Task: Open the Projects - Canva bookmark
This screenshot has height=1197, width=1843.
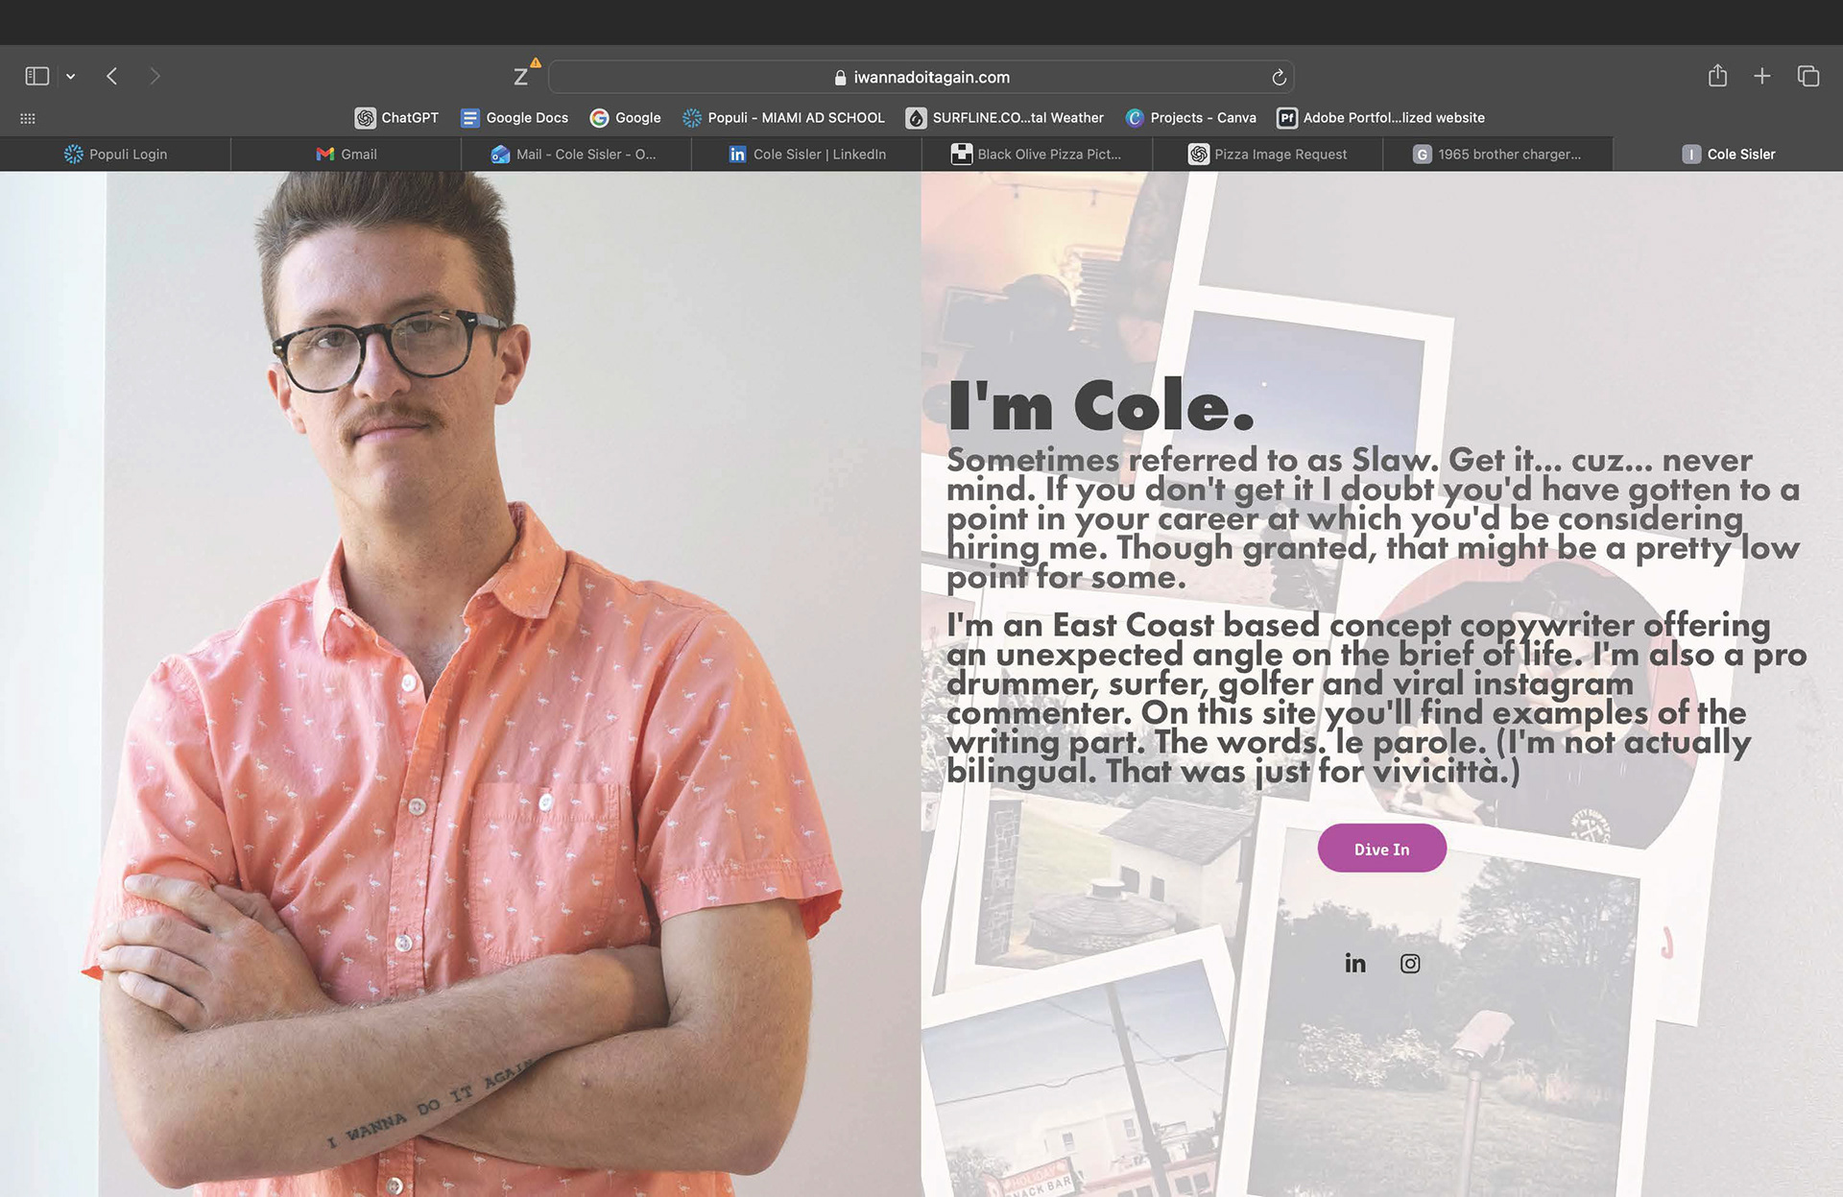Action: 1190,117
